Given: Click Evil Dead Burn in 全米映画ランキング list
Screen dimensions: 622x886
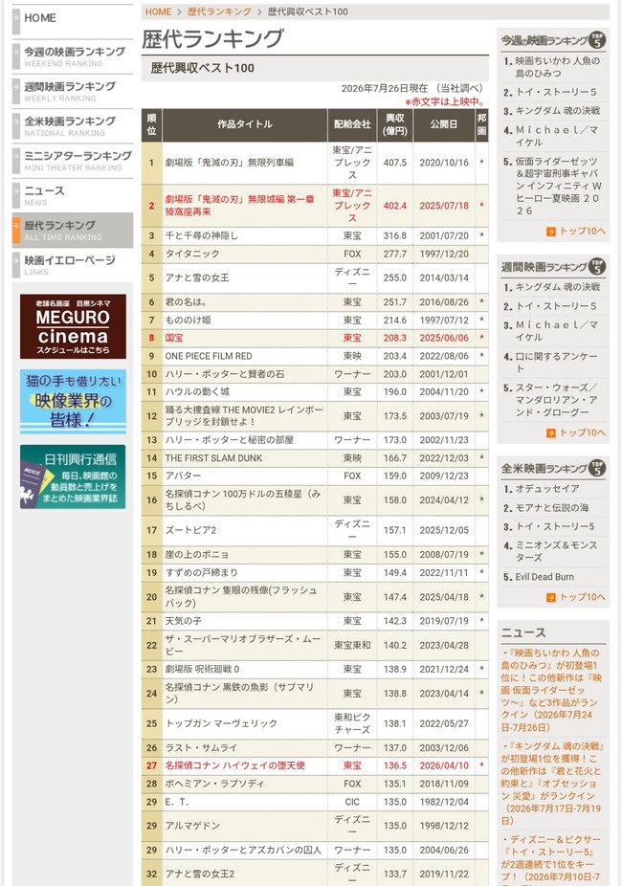Looking at the screenshot, I should pyautogui.click(x=544, y=577).
